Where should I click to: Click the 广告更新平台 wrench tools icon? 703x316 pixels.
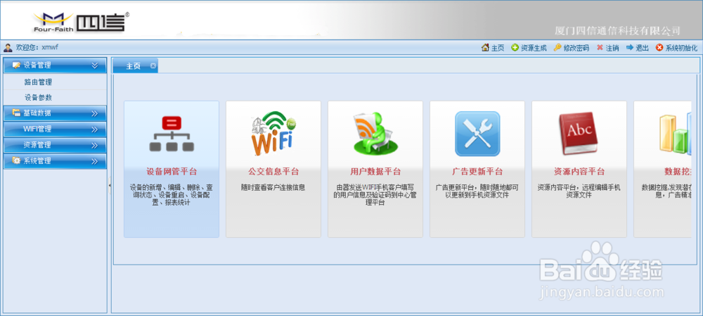[477, 133]
